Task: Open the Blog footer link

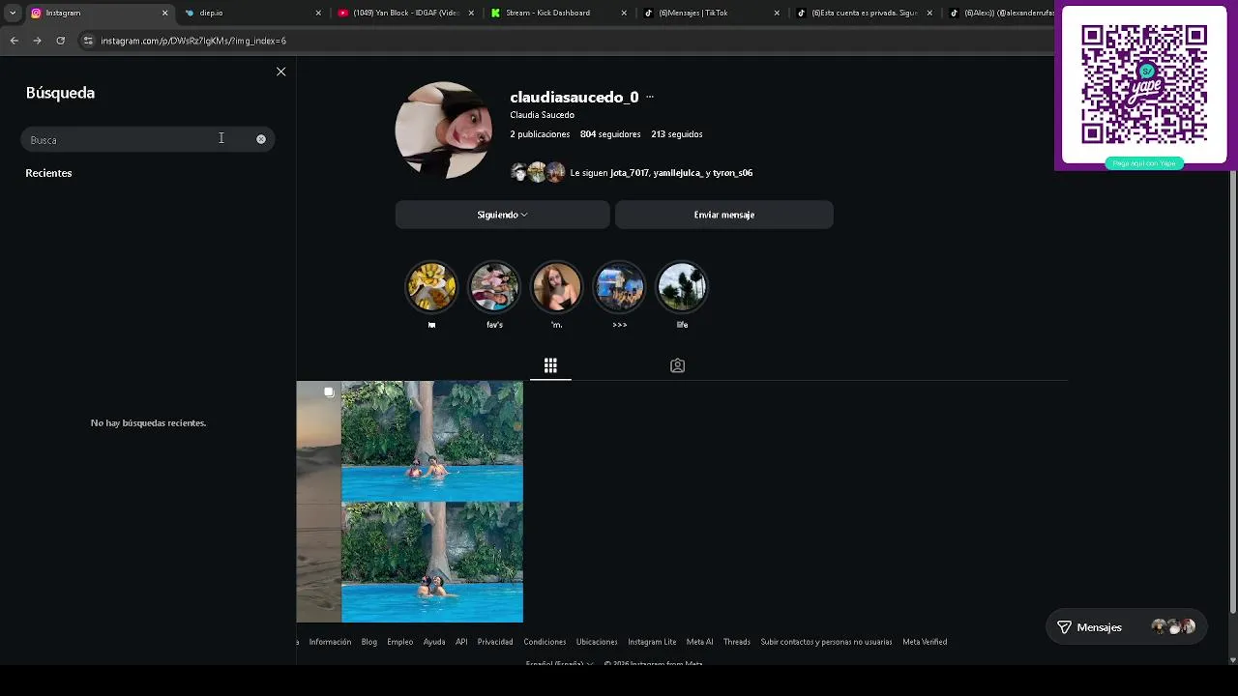Action: coord(369,642)
